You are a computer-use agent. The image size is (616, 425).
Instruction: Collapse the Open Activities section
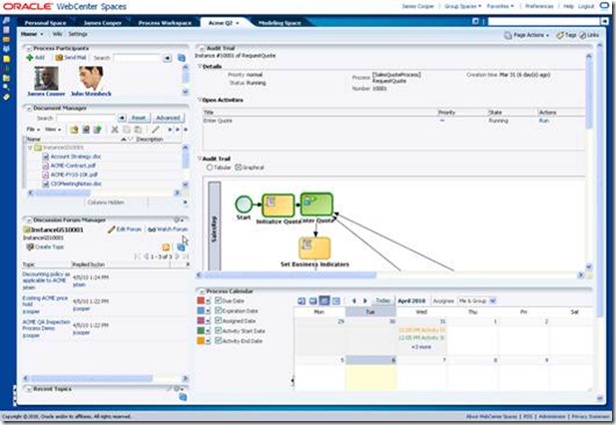click(200, 100)
